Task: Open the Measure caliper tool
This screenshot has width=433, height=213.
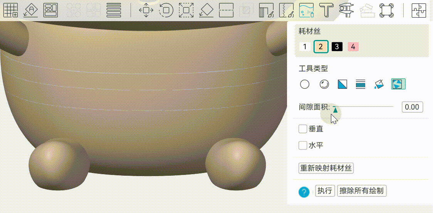Action: [347, 10]
